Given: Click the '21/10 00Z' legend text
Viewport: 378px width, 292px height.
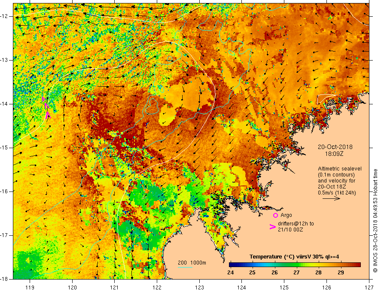Looking at the screenshot, I should point(290,230).
